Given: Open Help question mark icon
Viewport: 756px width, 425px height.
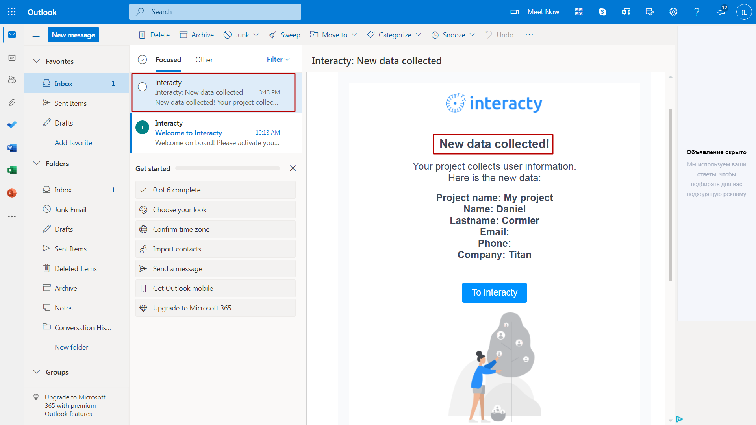Looking at the screenshot, I should (x=697, y=12).
